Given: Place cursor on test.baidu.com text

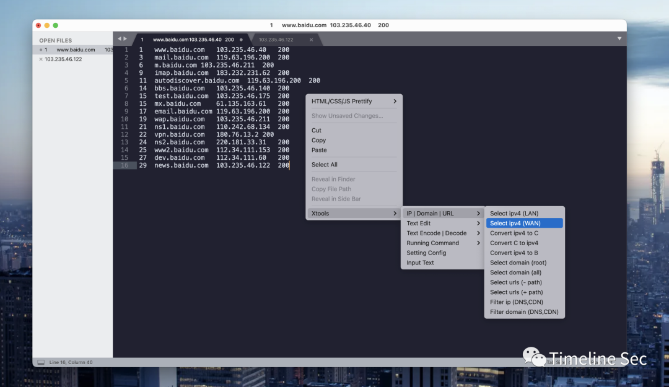Looking at the screenshot, I should pos(181,96).
